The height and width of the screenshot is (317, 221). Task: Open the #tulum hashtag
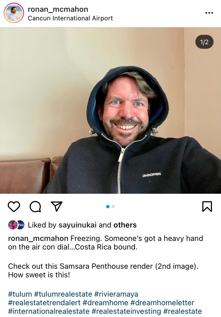click(20, 294)
